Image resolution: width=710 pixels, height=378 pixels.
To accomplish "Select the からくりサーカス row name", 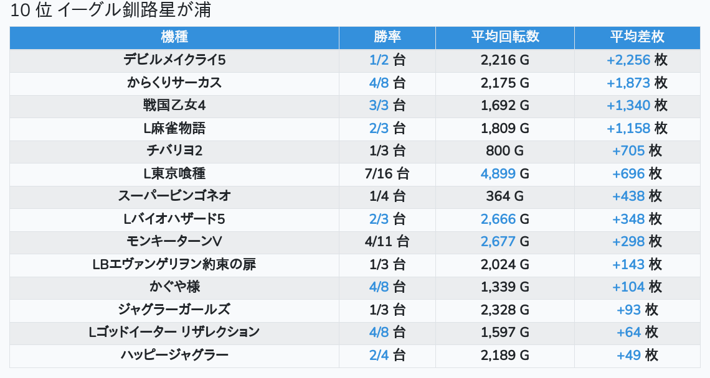I will click(x=174, y=83).
